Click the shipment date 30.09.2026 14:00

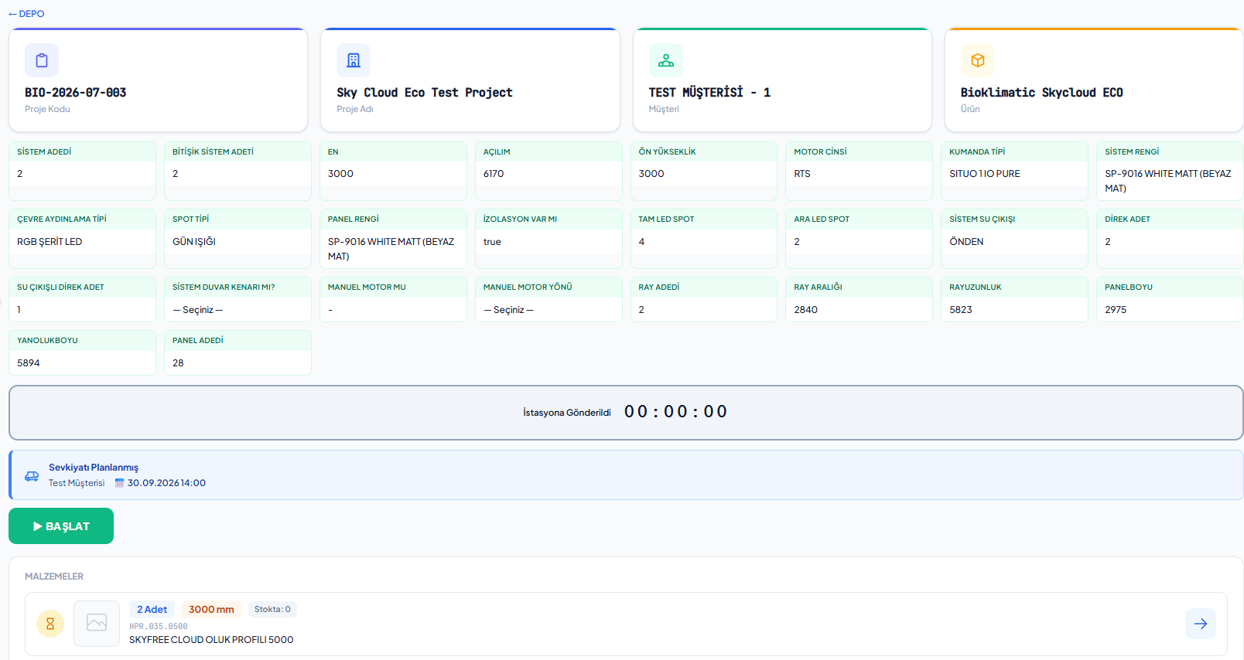pyautogui.click(x=166, y=483)
